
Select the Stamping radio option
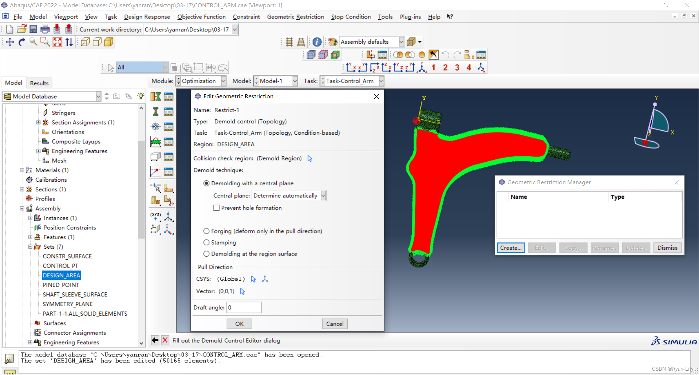[x=206, y=242]
